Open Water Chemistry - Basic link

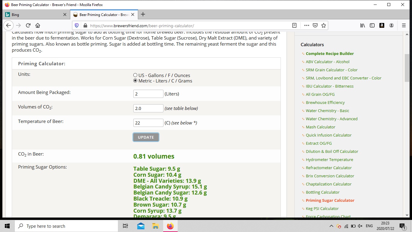[328, 111]
